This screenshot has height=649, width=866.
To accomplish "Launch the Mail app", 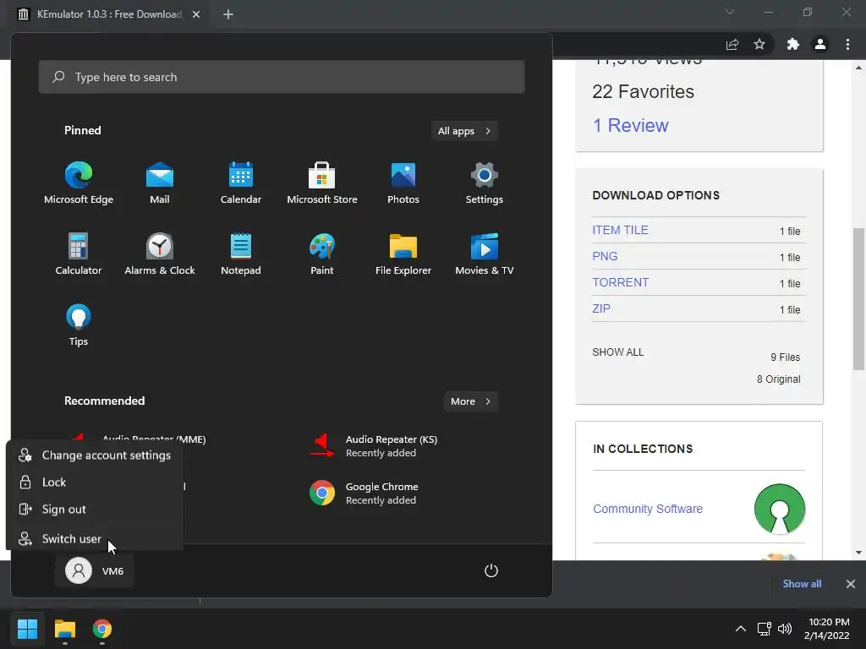I will (x=160, y=183).
